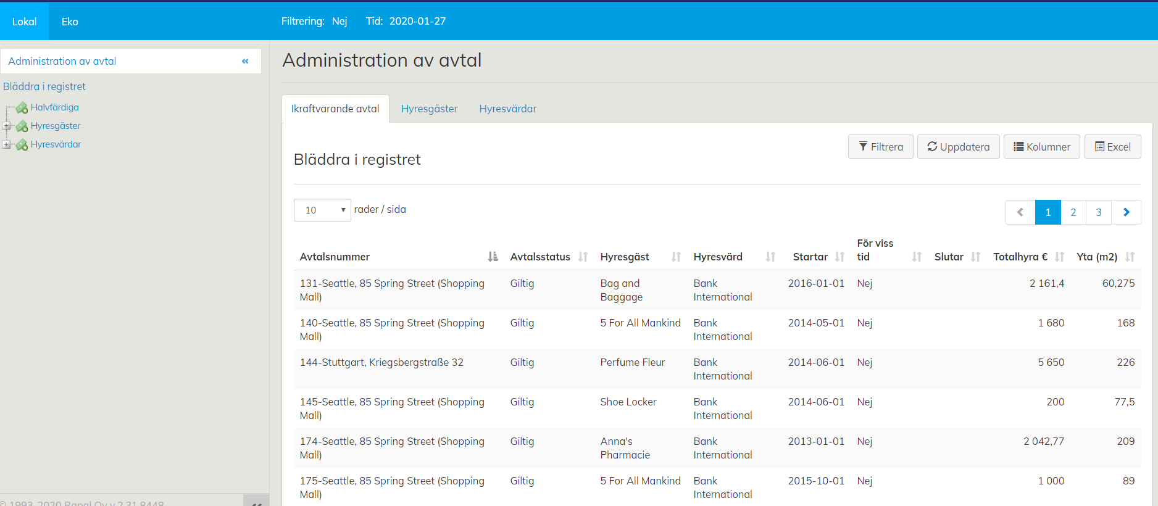
Task: Sort table by Yta (m2) sort arrows
Action: click(x=1130, y=257)
